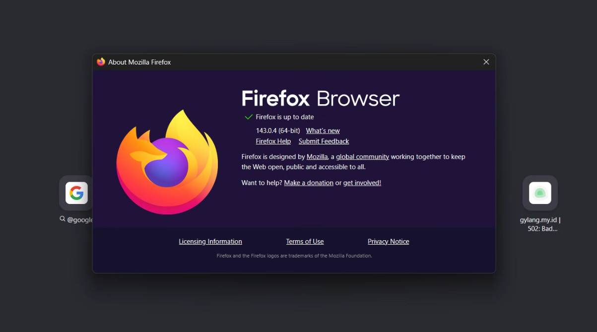597x332 pixels.
Task: Open the gylang.my.id shortcut tile
Action: [x=540, y=193]
